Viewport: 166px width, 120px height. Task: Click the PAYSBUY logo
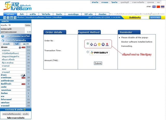click(x=99, y=52)
